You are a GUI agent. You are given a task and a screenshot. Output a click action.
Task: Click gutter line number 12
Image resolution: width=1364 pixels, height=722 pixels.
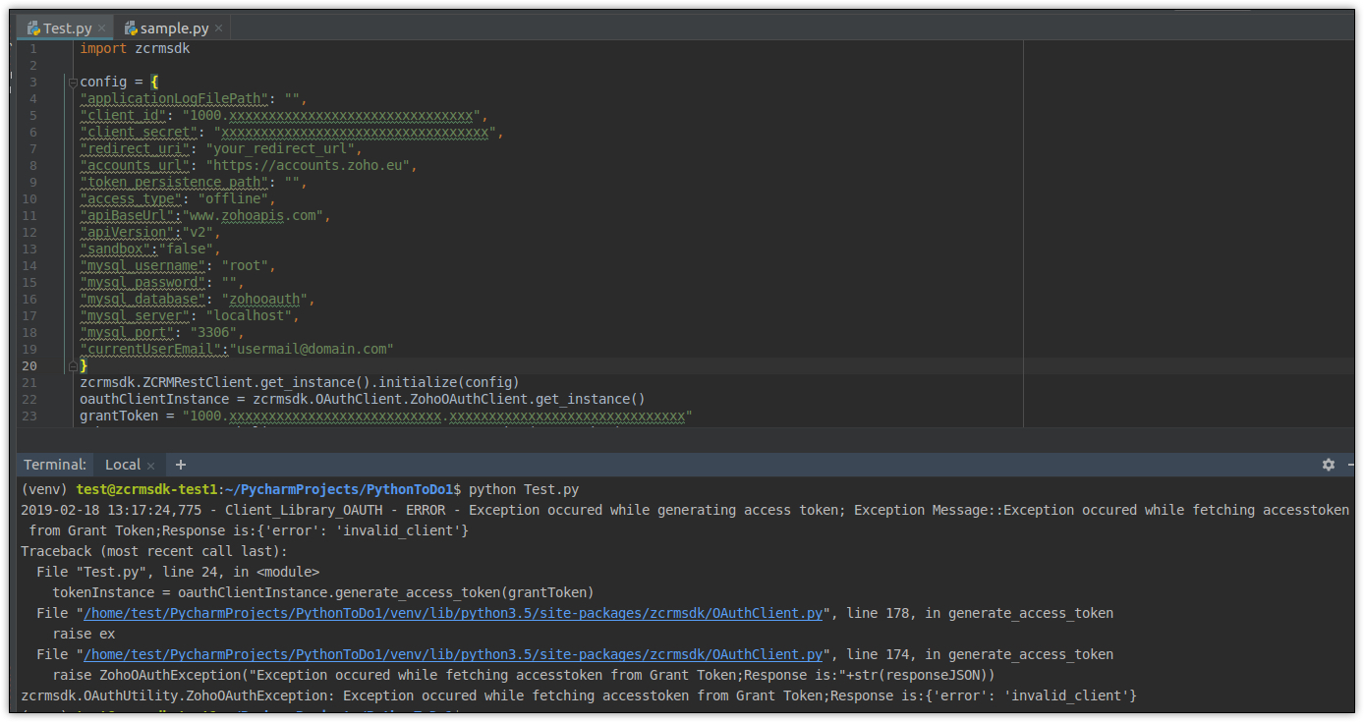pos(29,233)
